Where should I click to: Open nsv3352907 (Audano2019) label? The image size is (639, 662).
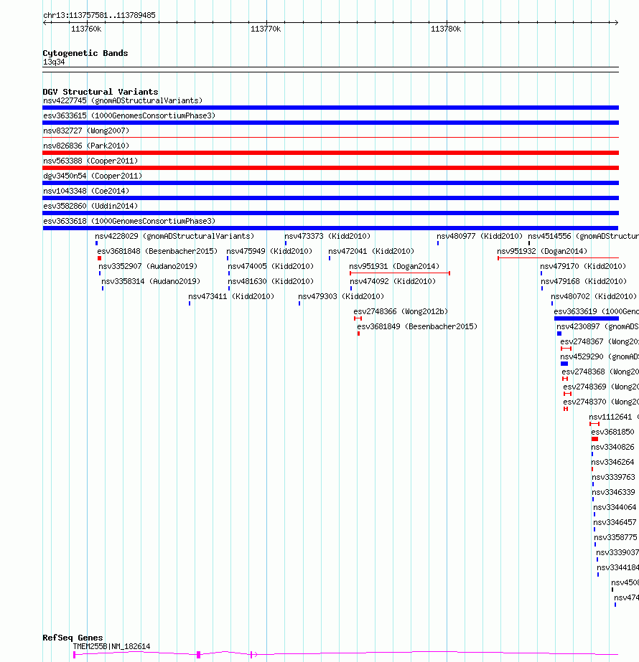coord(148,266)
